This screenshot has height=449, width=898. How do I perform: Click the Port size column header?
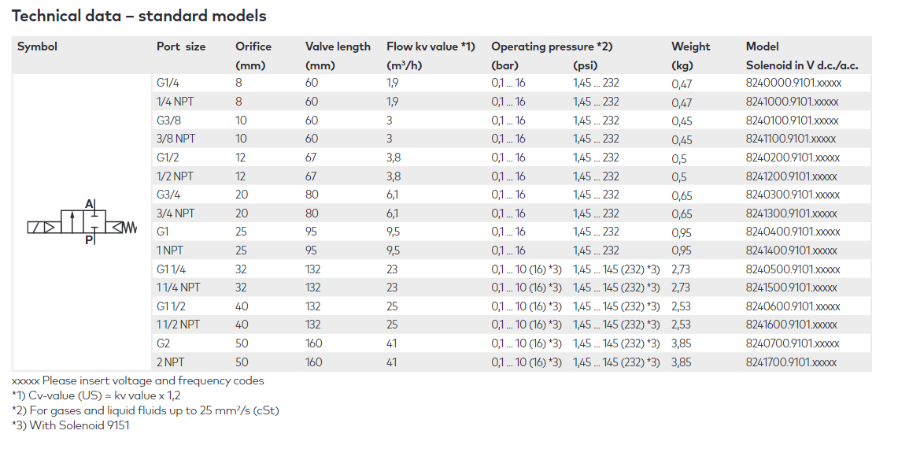tap(181, 46)
